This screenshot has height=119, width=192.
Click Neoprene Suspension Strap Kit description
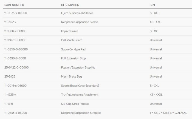81,113
